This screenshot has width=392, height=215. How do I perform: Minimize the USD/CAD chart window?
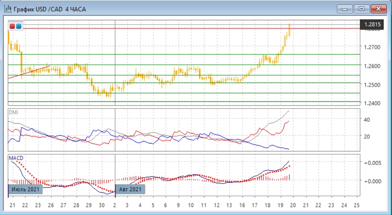(345, 9)
